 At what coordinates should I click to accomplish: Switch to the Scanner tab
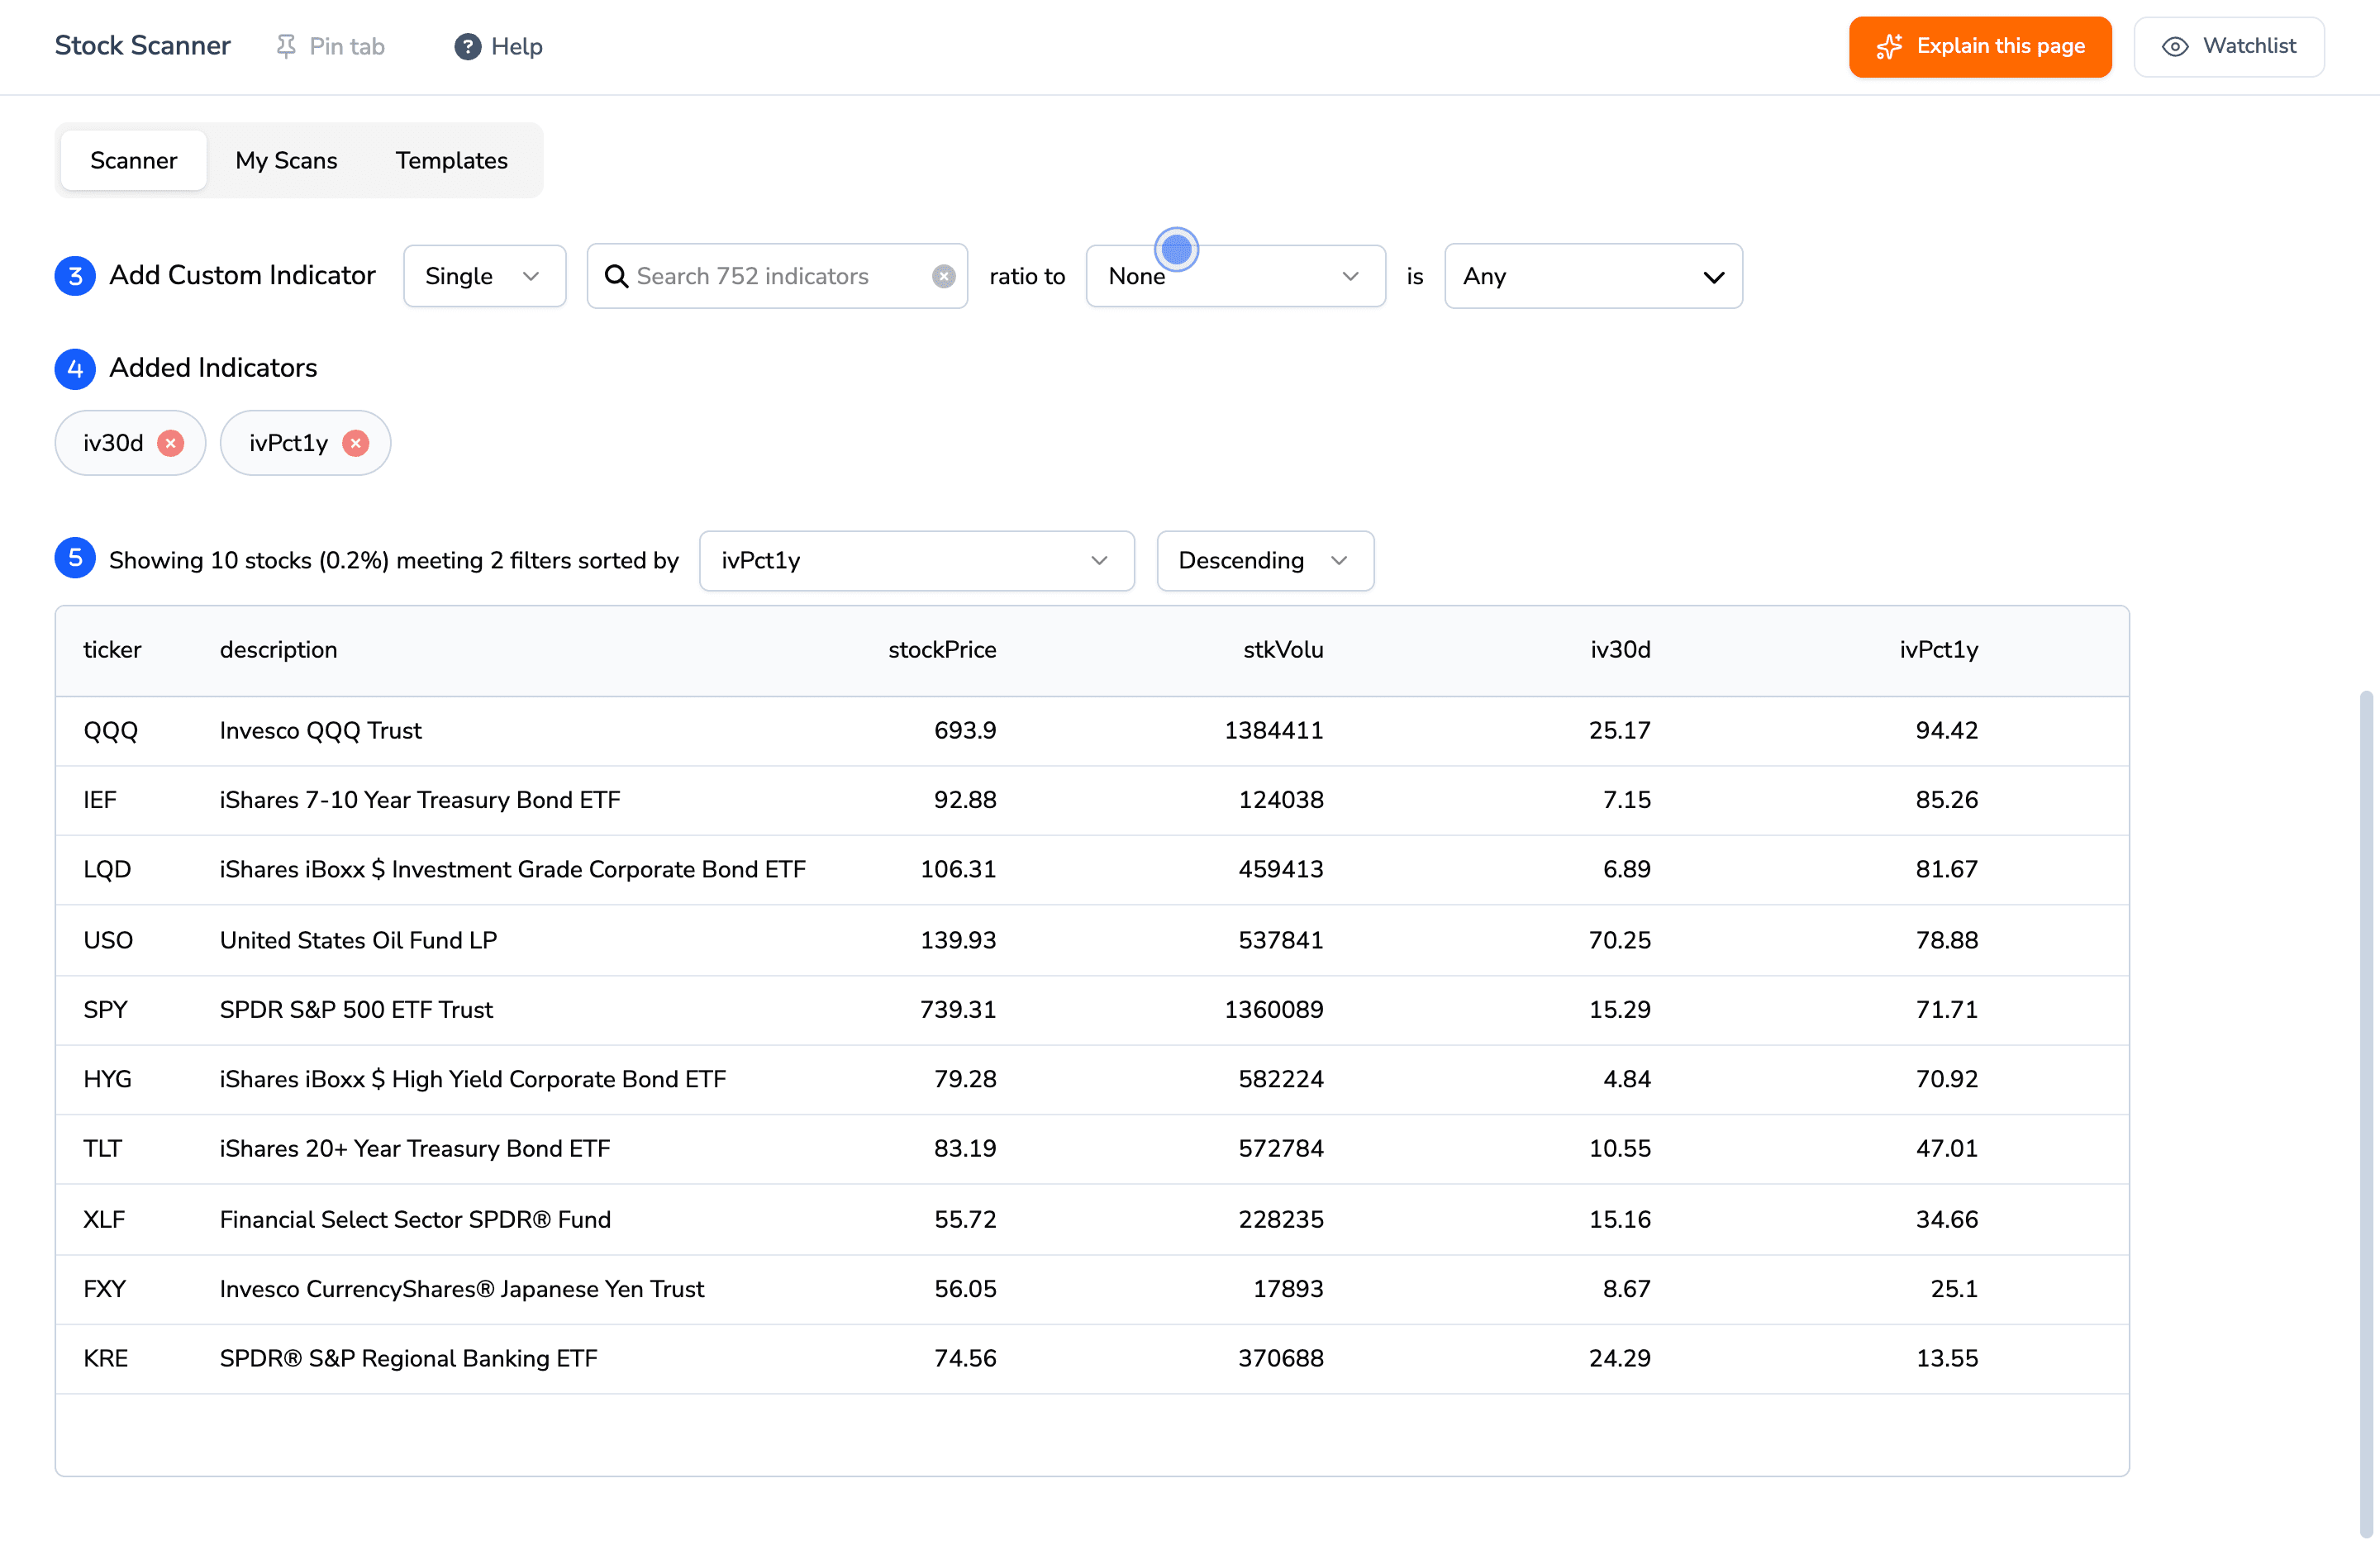tap(133, 160)
